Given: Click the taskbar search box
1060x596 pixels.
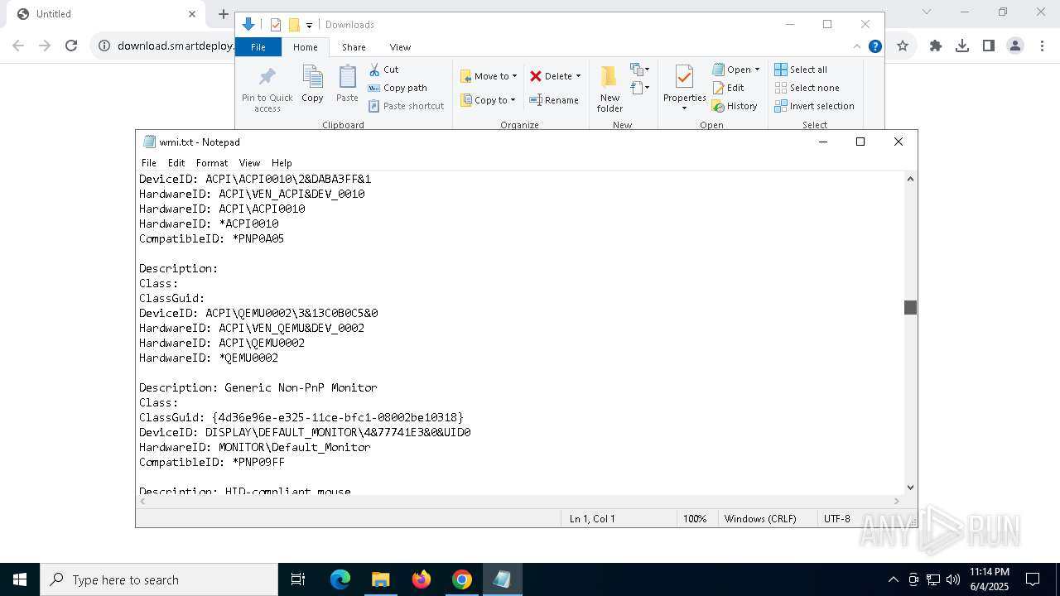Looking at the screenshot, I should [159, 579].
